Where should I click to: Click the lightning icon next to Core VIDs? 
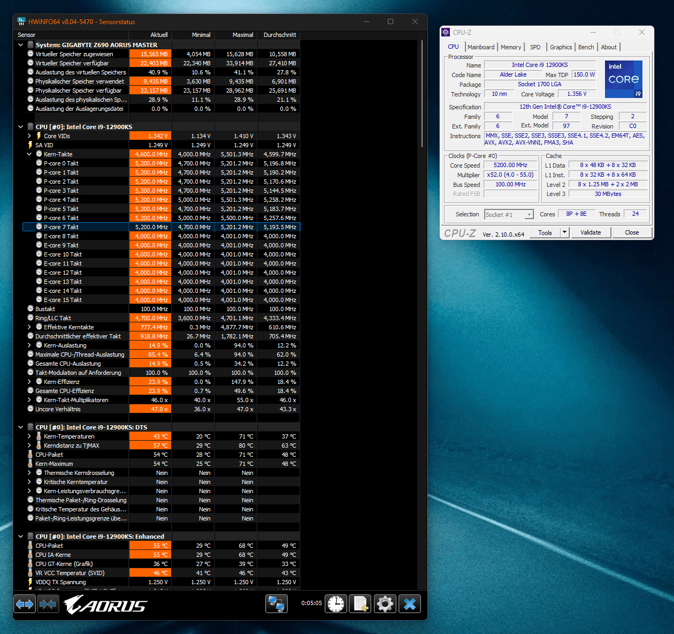tap(39, 136)
